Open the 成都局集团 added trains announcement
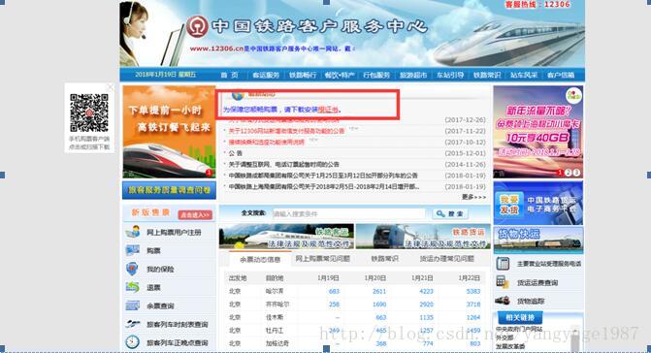The height and width of the screenshot is (353, 651). tap(323, 176)
